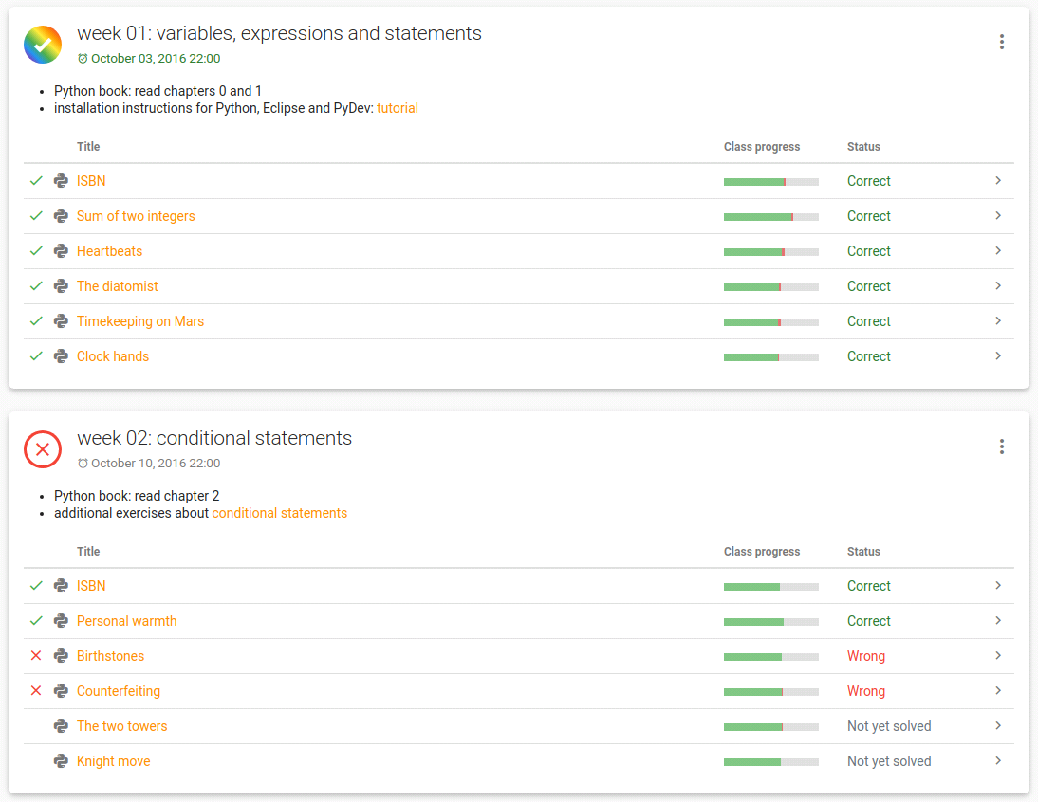Image resolution: width=1038 pixels, height=802 pixels.
Task: Click Python icon beside The two towers
Action: 61,726
